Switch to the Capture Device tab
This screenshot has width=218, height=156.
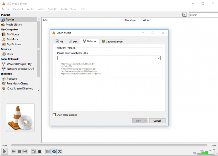(112, 41)
